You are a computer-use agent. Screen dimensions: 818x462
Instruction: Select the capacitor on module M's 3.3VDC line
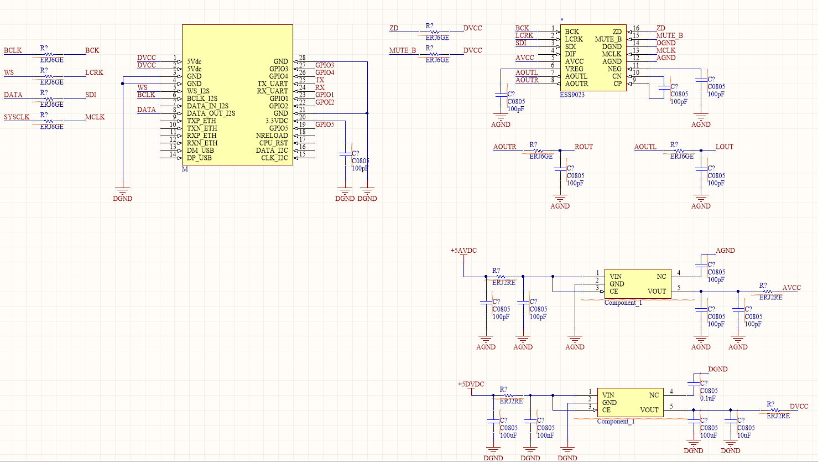345,155
